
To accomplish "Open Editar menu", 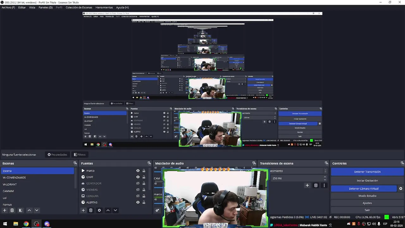I will click(22, 7).
